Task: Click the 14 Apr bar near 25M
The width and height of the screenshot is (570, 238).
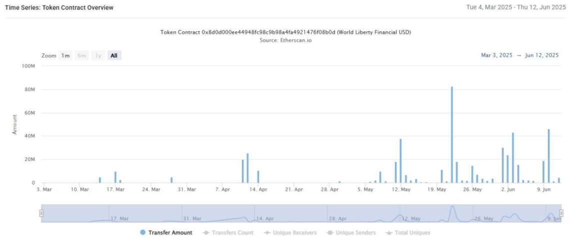Action: click(247, 168)
